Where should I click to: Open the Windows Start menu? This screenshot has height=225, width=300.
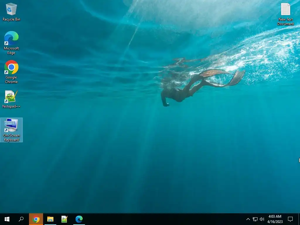click(7, 219)
